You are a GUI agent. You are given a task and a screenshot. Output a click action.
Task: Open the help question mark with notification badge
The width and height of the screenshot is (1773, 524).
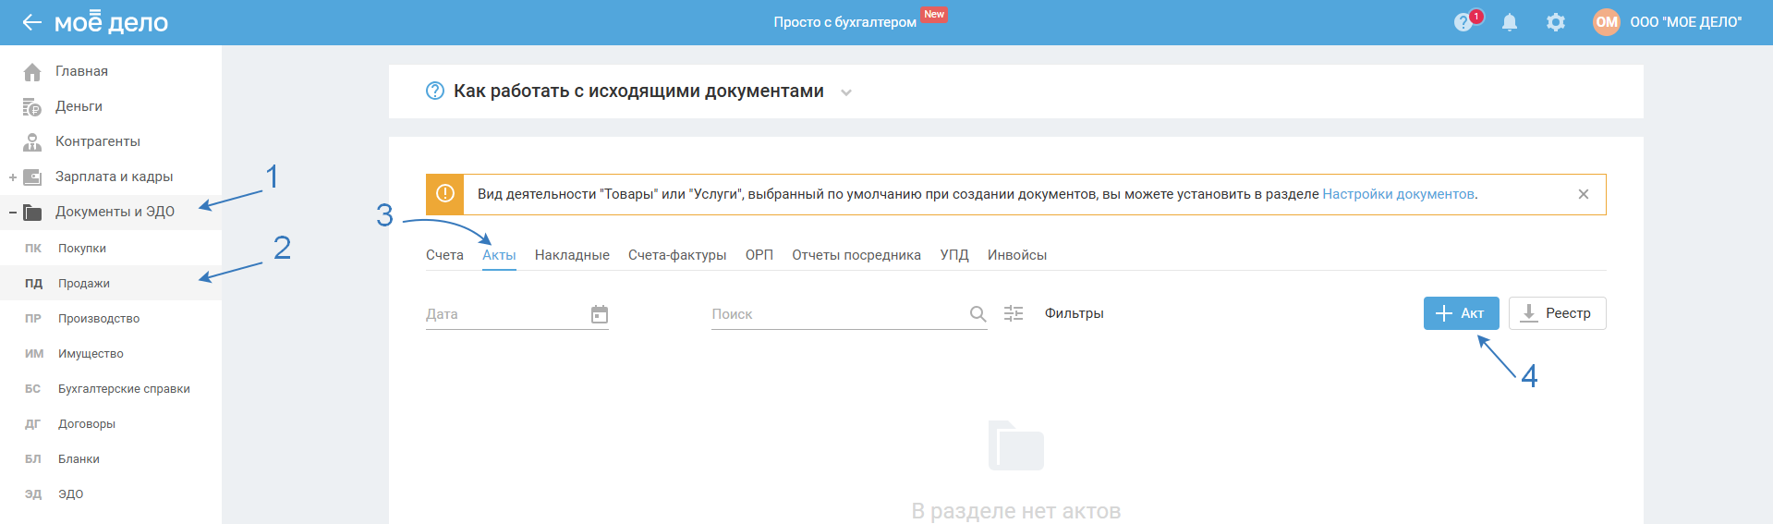click(1463, 22)
